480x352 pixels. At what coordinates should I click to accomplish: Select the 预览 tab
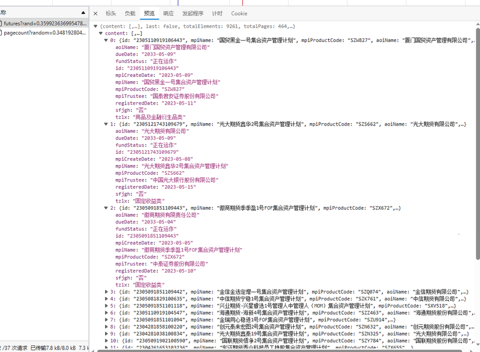point(149,13)
